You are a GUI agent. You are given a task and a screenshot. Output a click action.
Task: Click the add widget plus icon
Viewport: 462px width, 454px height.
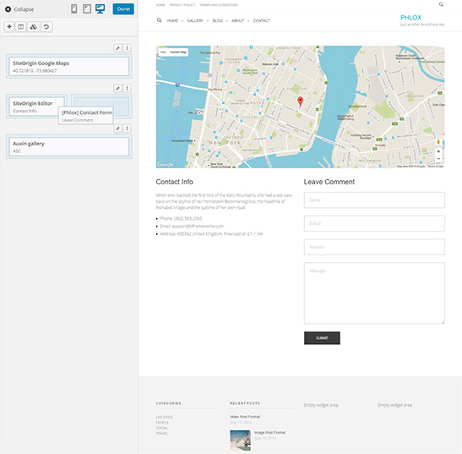tap(9, 27)
